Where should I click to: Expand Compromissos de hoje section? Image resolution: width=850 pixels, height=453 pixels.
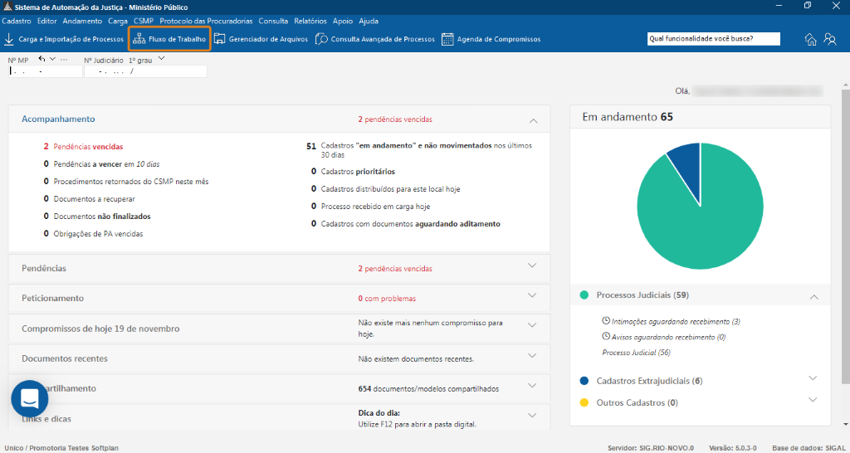[x=532, y=325]
